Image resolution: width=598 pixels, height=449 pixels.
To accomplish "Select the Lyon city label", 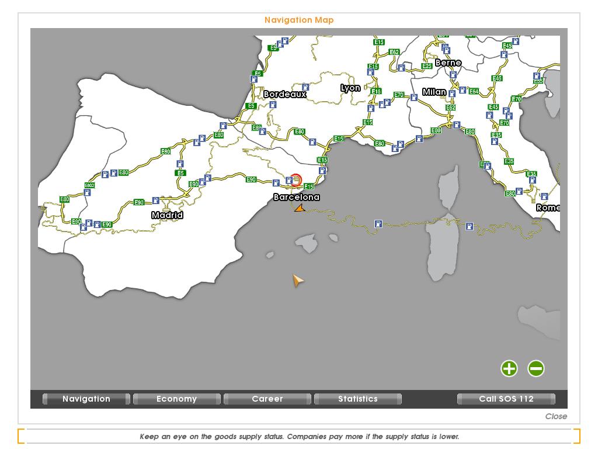I will [x=350, y=88].
